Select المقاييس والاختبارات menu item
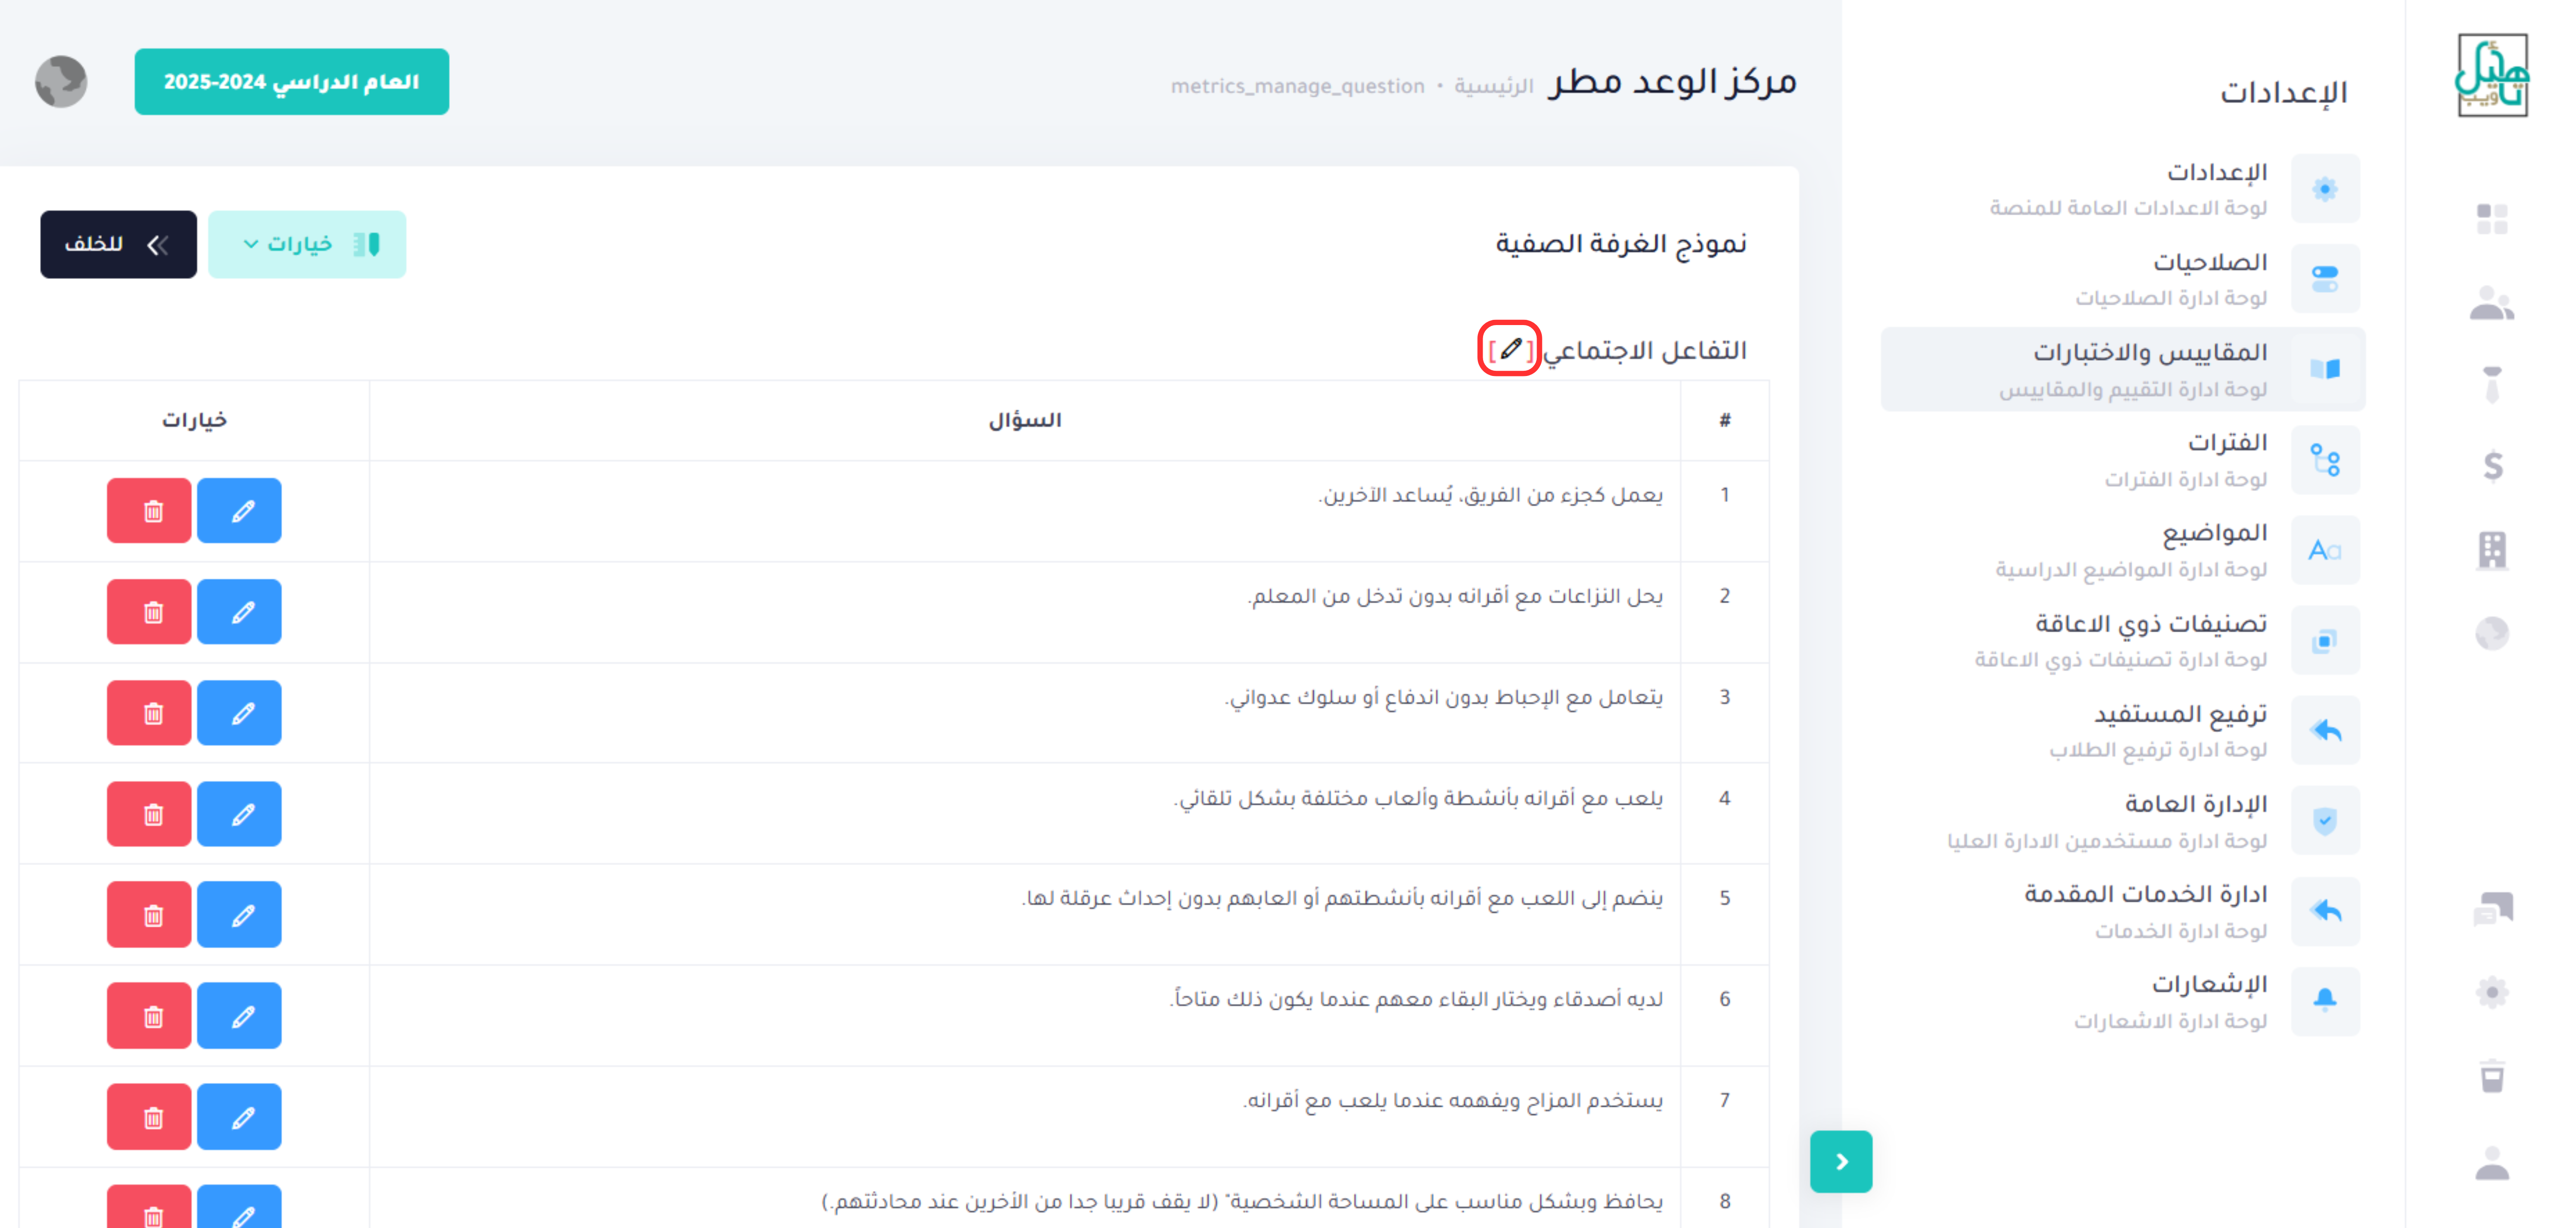Viewport: 2576px width, 1228px height. (2123, 369)
